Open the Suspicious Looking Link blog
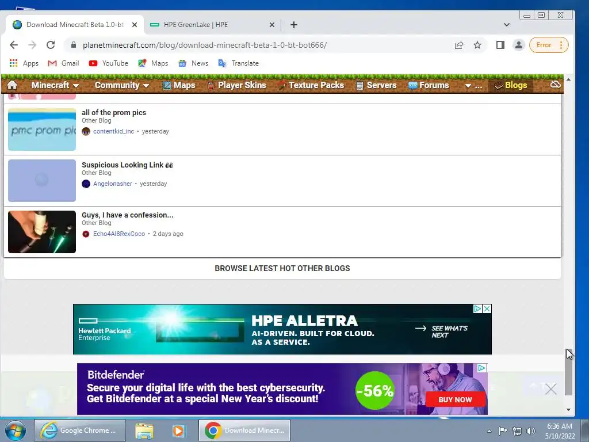The height and width of the screenshot is (442, 589). point(127,165)
